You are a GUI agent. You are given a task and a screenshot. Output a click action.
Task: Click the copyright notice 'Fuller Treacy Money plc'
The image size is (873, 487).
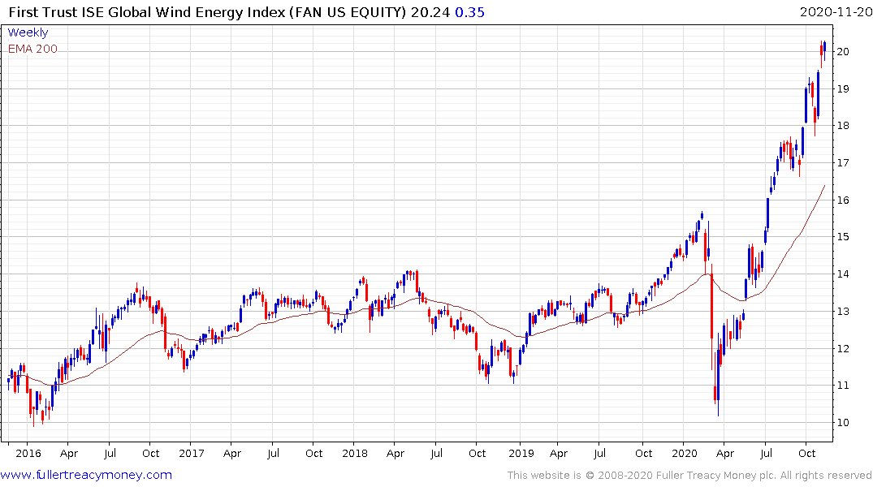click(x=716, y=476)
